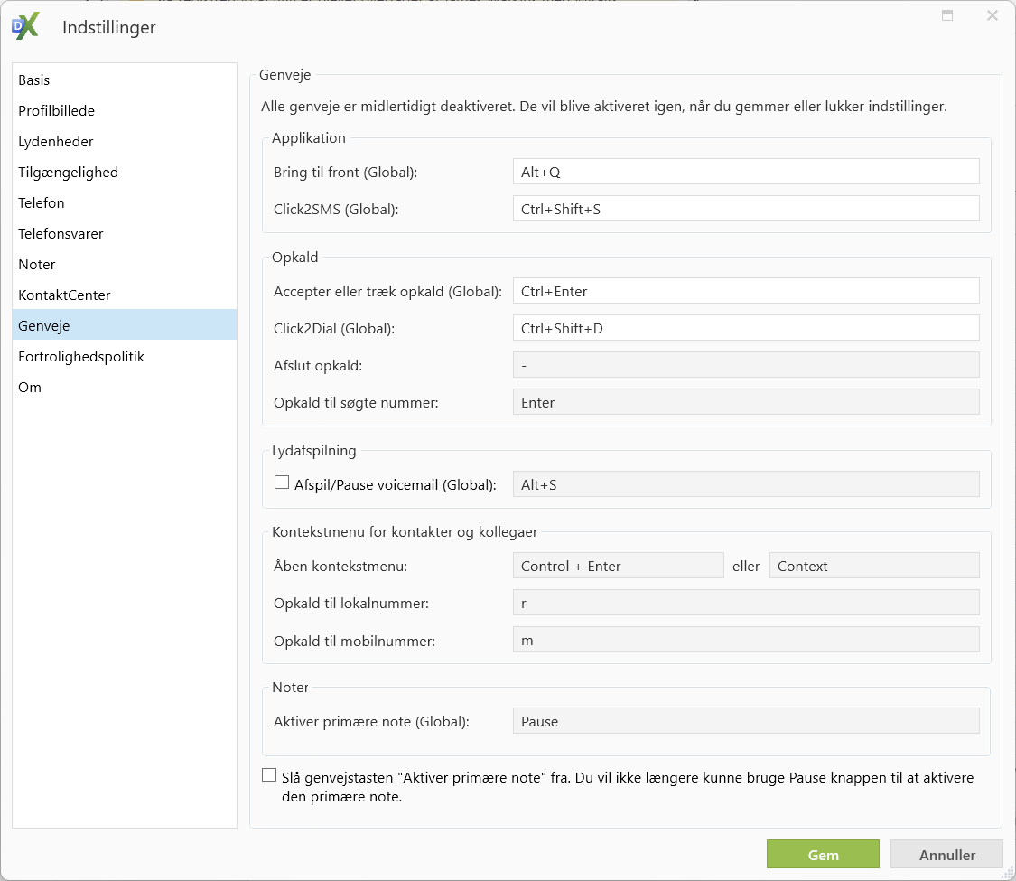Click the Bring til front shortcut field
The image size is (1016, 881).
click(745, 172)
